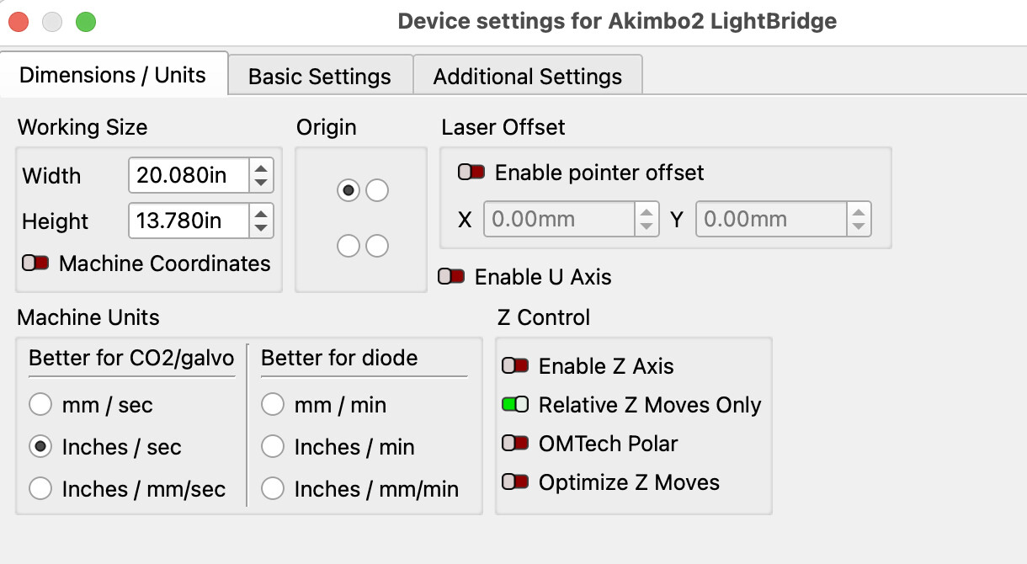
Task: Turn on Enable U Axis
Action: pos(452,276)
